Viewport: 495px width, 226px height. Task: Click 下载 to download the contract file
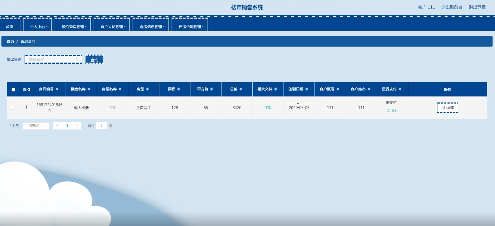click(x=268, y=108)
